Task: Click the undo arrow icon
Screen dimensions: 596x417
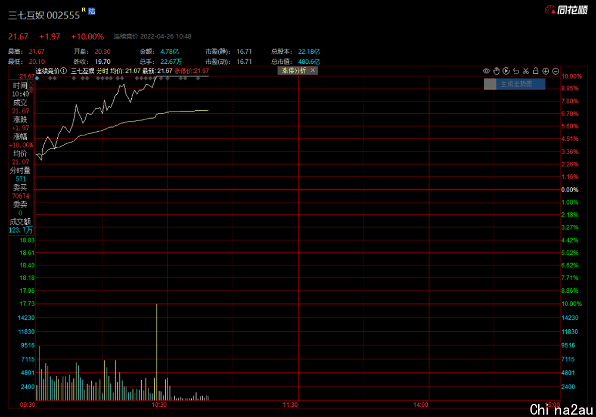Action: [x=516, y=71]
